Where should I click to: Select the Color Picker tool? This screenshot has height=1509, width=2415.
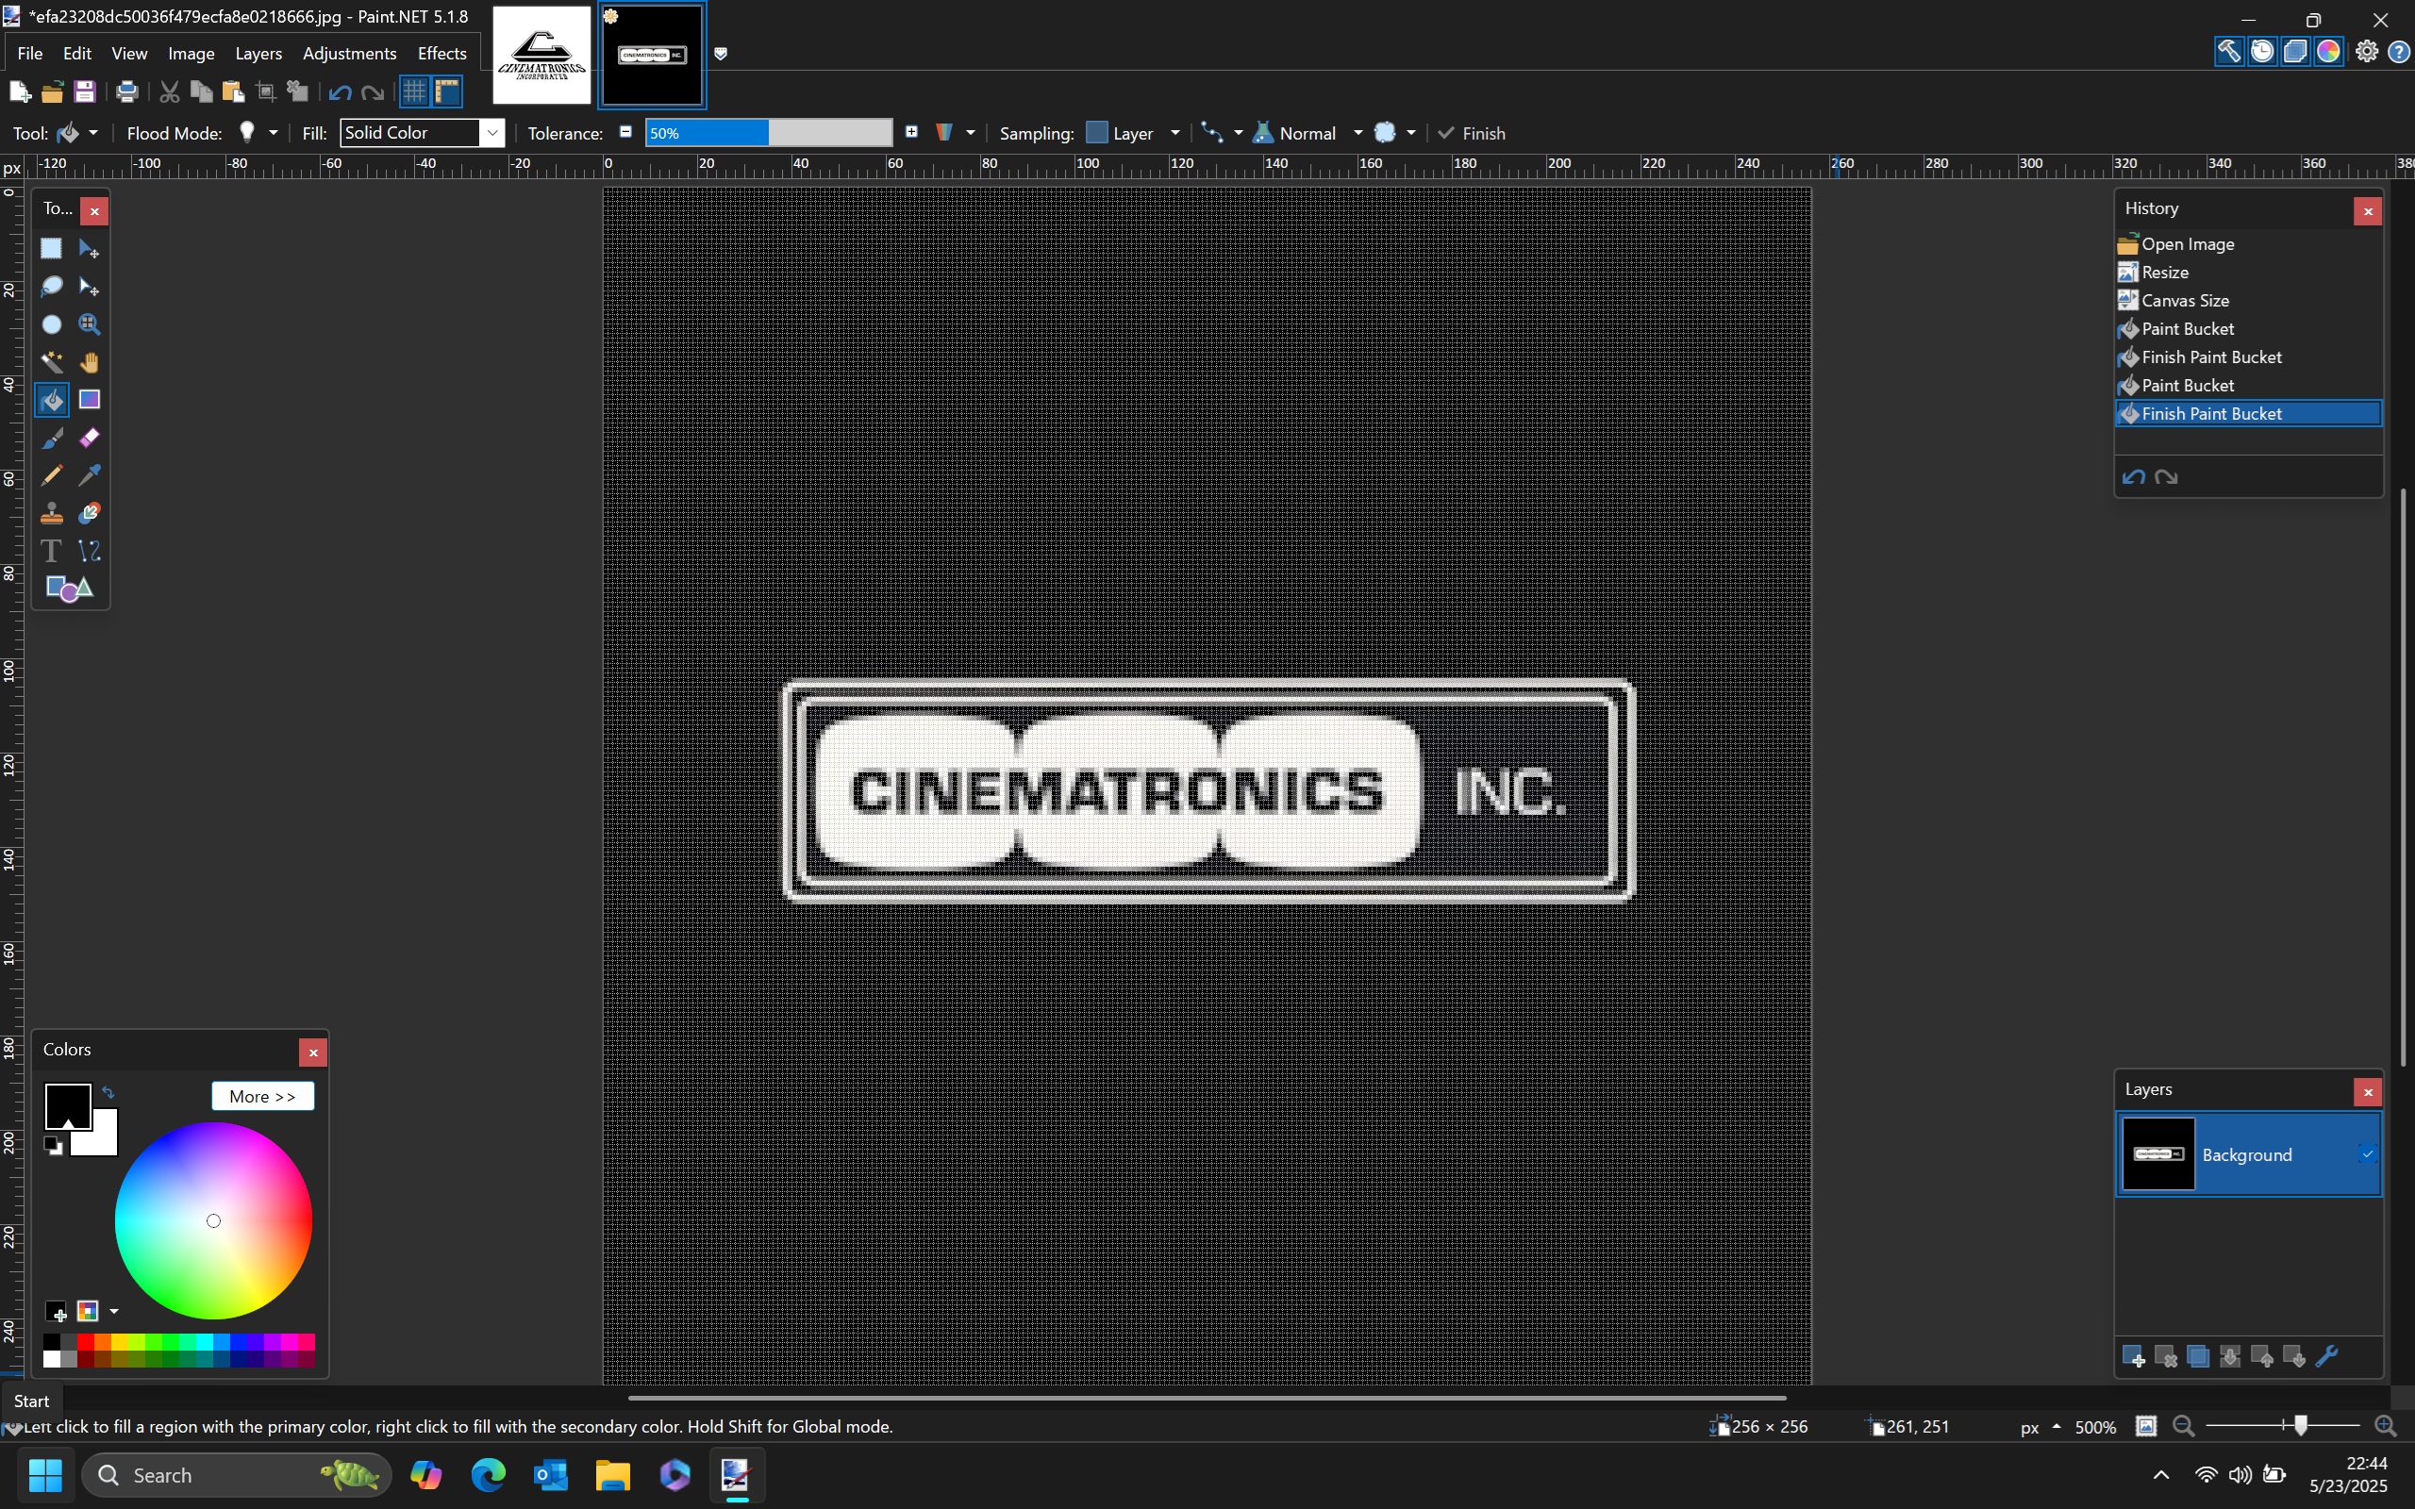pyautogui.click(x=89, y=475)
